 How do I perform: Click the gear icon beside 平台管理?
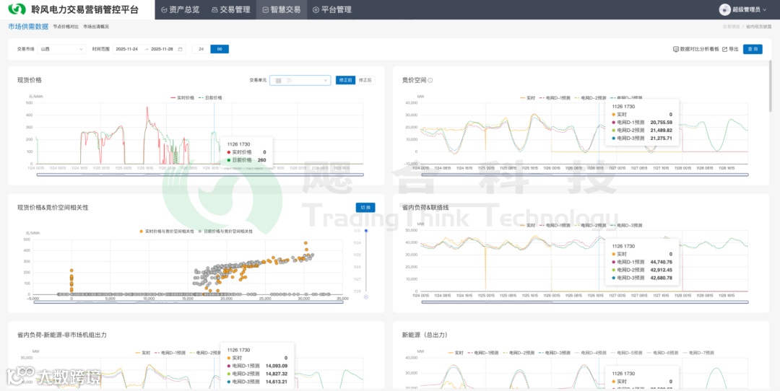point(316,9)
